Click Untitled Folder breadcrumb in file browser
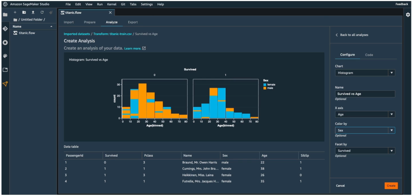 pyautogui.click(x=32, y=20)
